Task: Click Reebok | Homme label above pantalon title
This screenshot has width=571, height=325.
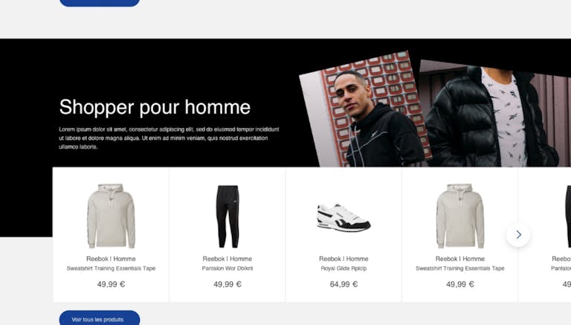Action: 228,259
